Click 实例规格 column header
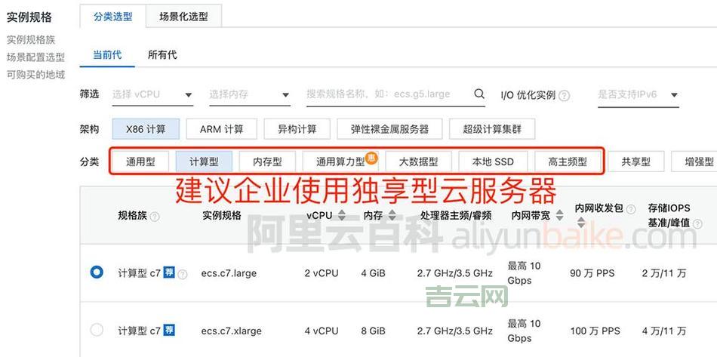 (x=222, y=215)
